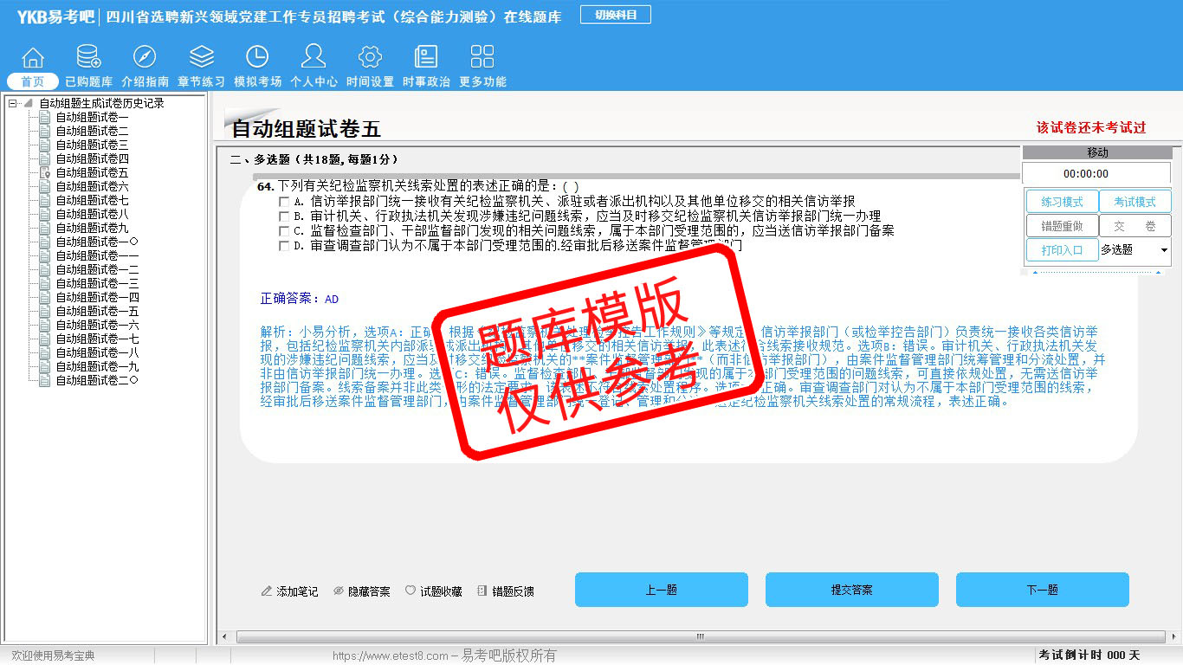The width and height of the screenshot is (1183, 665).
Task: Click the 移动 panel header
Action: coord(1097,152)
